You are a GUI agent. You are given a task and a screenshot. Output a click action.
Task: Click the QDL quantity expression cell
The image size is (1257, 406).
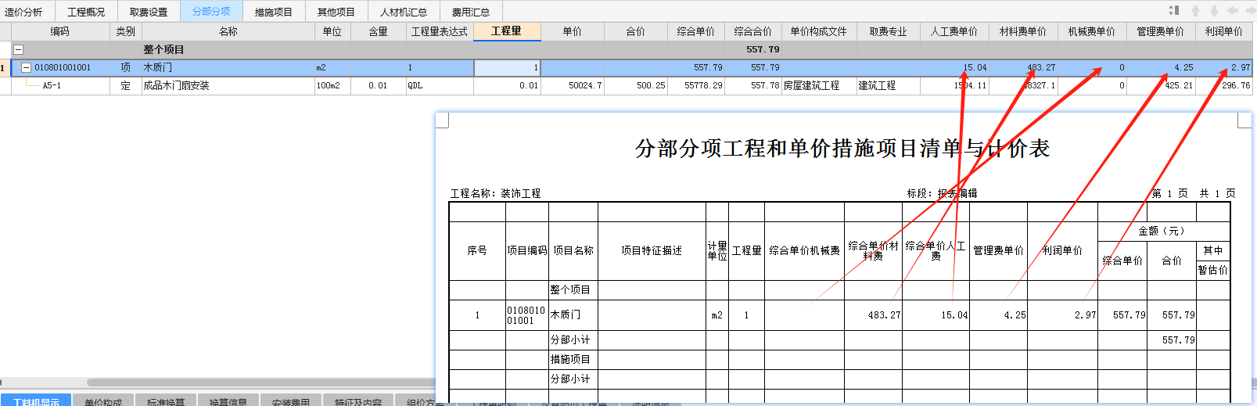point(440,86)
